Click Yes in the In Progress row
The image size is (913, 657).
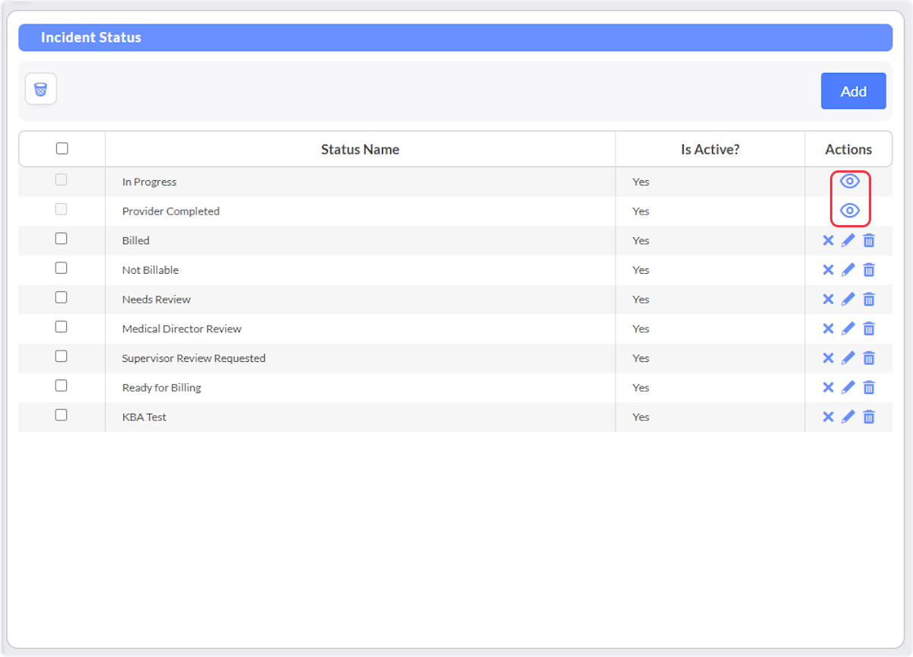(x=641, y=182)
